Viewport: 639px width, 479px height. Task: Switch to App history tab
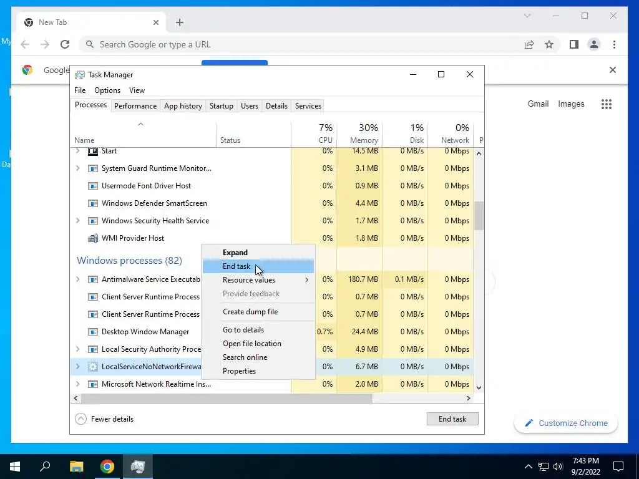point(183,106)
